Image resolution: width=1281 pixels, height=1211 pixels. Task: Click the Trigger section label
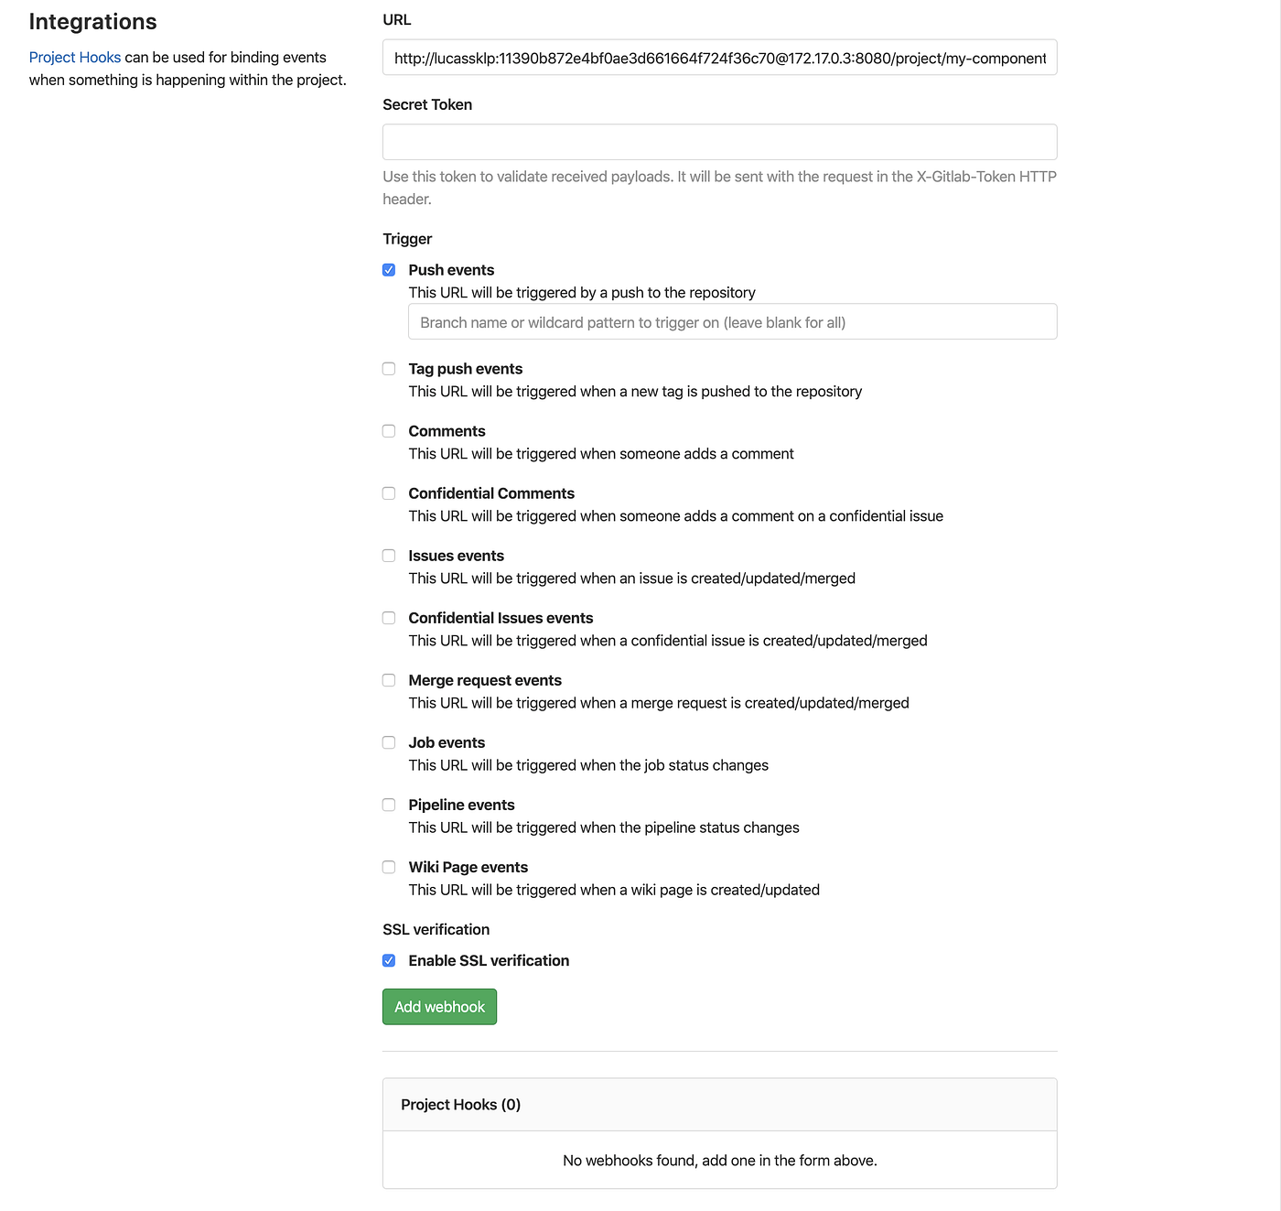[406, 239]
